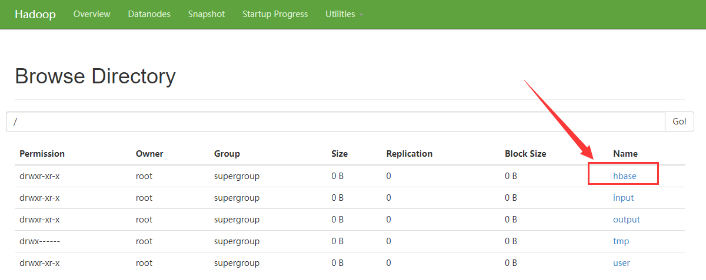Open the Overview tab
This screenshot has height=280, width=706.
[x=92, y=14]
